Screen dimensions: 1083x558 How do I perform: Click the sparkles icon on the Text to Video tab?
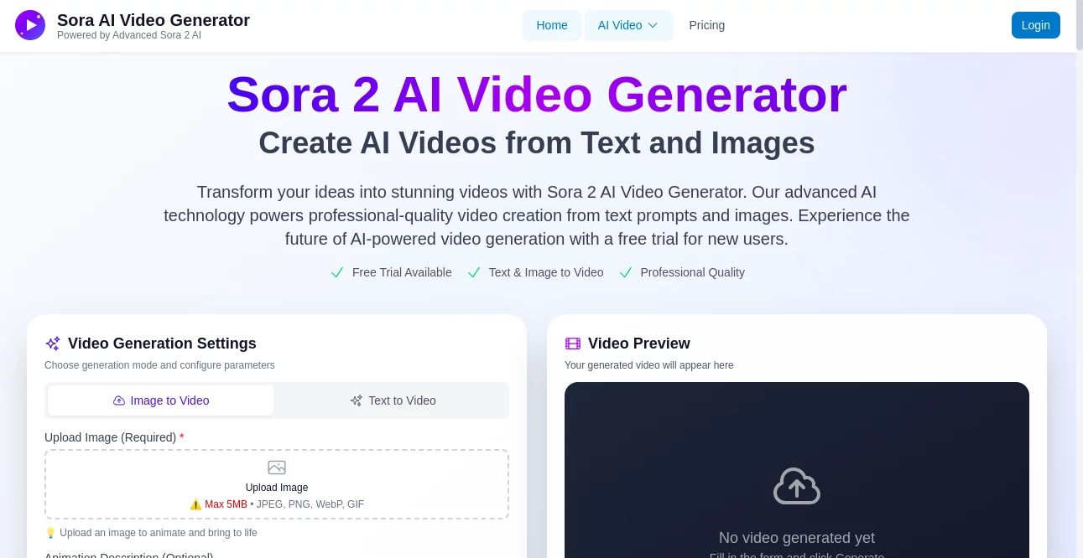click(357, 400)
